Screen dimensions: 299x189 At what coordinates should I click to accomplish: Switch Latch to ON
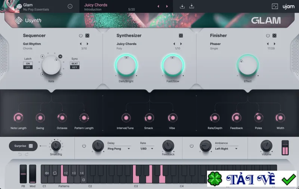pyautogui.click(x=28, y=63)
